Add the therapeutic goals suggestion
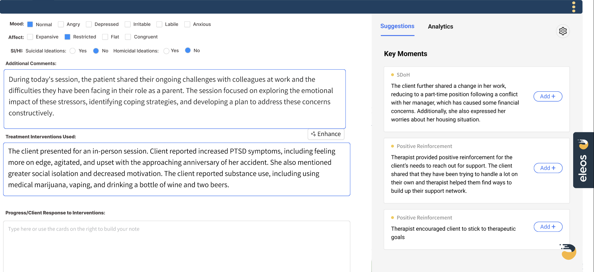The height and width of the screenshot is (272, 594). pyautogui.click(x=547, y=227)
